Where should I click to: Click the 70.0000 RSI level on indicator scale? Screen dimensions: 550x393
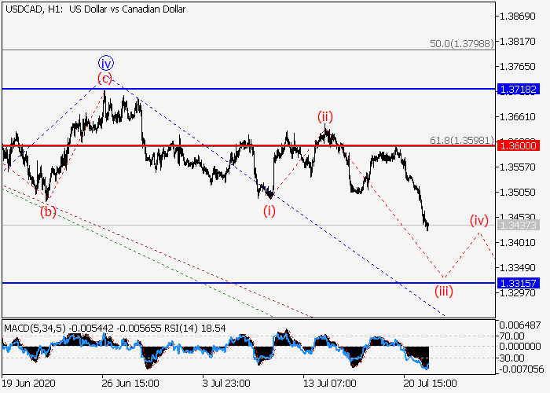coord(515,336)
